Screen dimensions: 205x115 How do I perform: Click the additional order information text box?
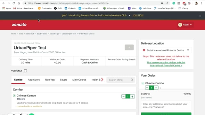(166, 105)
